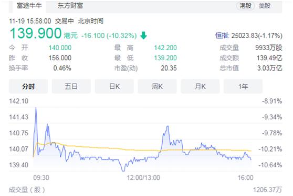This screenshot has width=293, height=196.
Task: Click the percentage axis label -9.34%
Action: 272,117
